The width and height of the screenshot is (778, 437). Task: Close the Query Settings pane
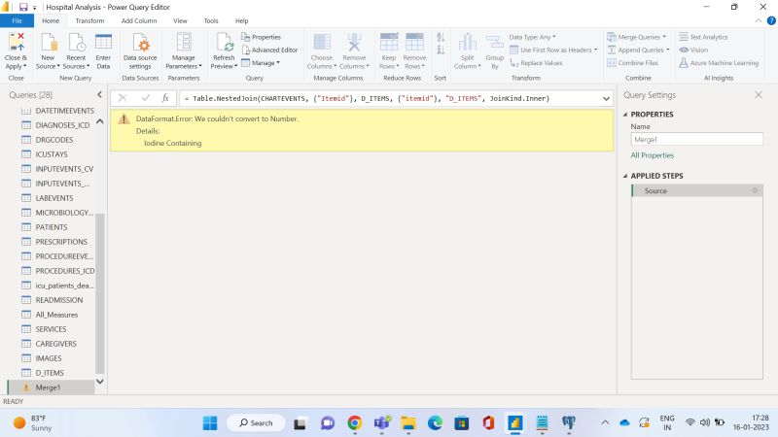(x=759, y=94)
